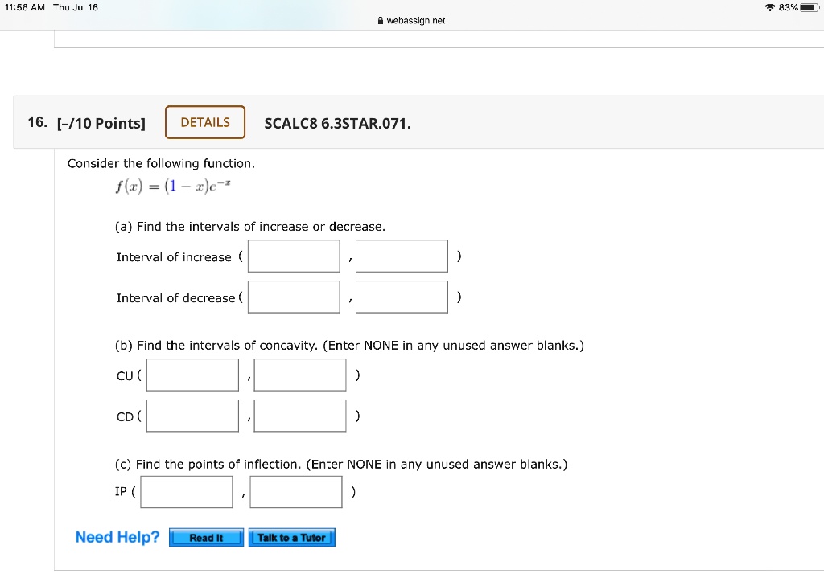The width and height of the screenshot is (824, 574).
Task: Click the second CD answer field
Action: coord(300,416)
